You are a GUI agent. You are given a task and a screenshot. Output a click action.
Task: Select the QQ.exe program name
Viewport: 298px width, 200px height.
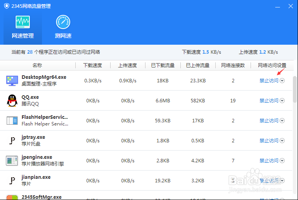coord(30,97)
